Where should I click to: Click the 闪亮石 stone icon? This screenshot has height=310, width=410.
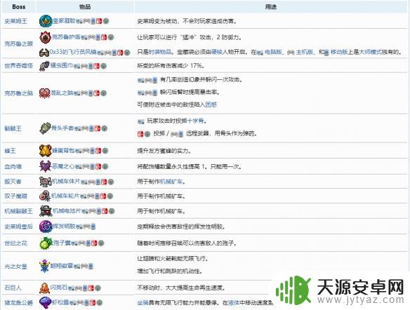pos(44,288)
